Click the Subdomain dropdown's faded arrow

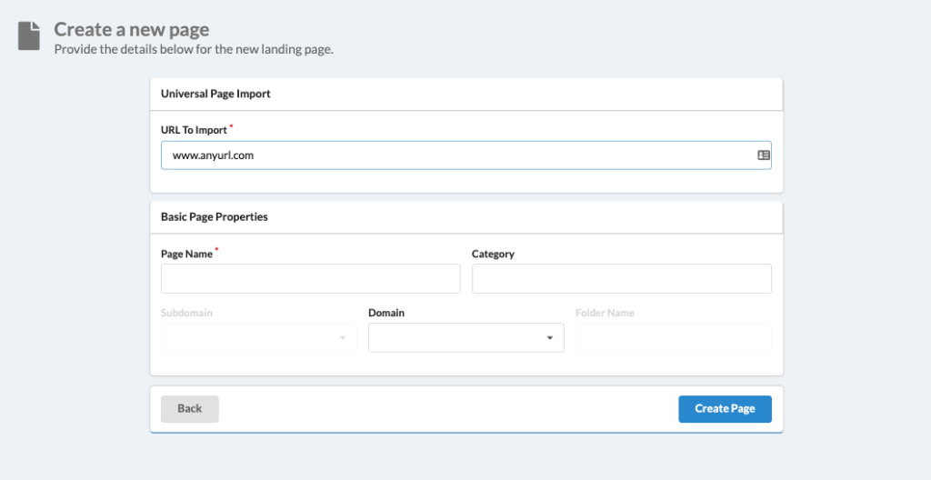tap(343, 338)
